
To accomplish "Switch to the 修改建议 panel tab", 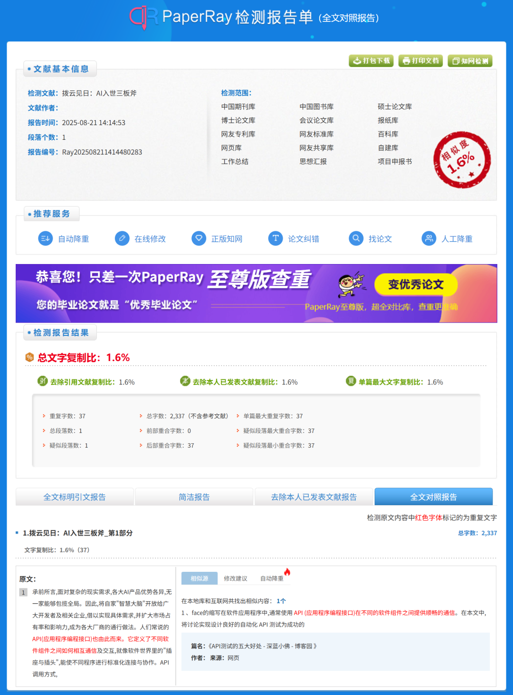I will 236,578.
